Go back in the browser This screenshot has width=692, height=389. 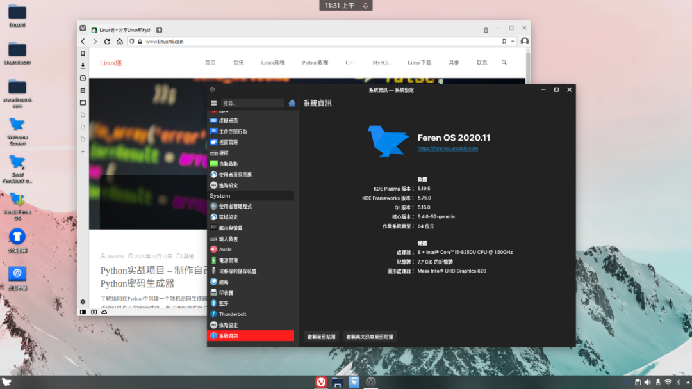[x=83, y=42]
